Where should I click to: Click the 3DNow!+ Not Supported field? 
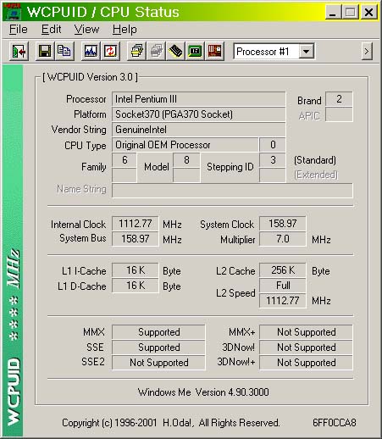tap(306, 363)
